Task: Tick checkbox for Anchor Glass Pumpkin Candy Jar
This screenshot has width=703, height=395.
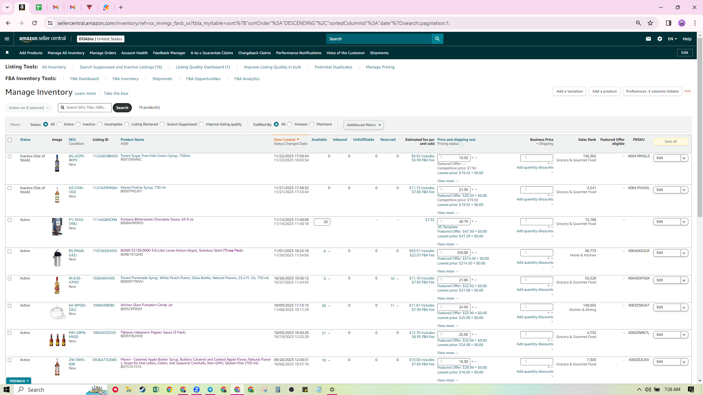Action: tap(10, 306)
